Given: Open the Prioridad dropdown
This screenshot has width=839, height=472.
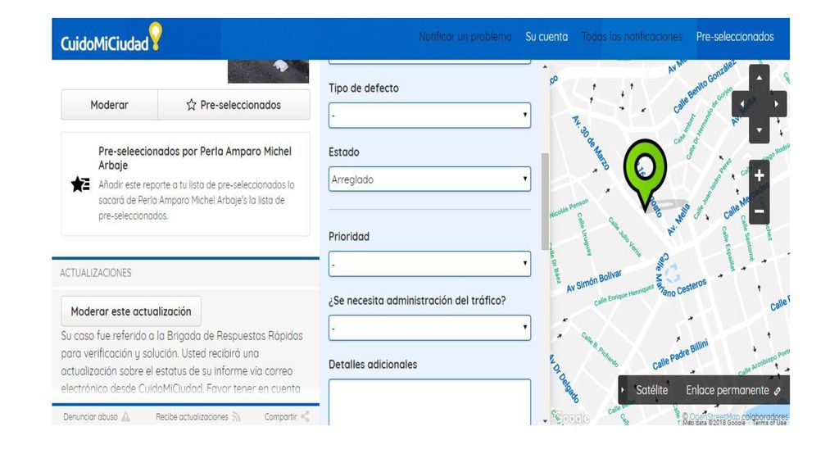Looking at the screenshot, I should pos(429,264).
